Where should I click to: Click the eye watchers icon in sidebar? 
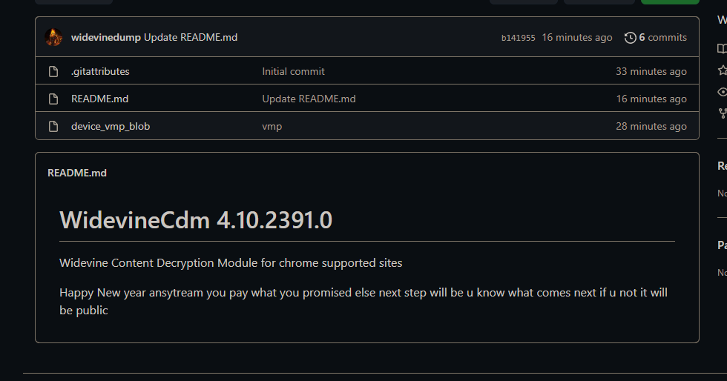click(x=722, y=92)
